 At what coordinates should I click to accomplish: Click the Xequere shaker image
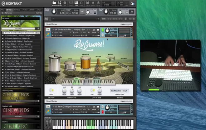pos(99,65)
